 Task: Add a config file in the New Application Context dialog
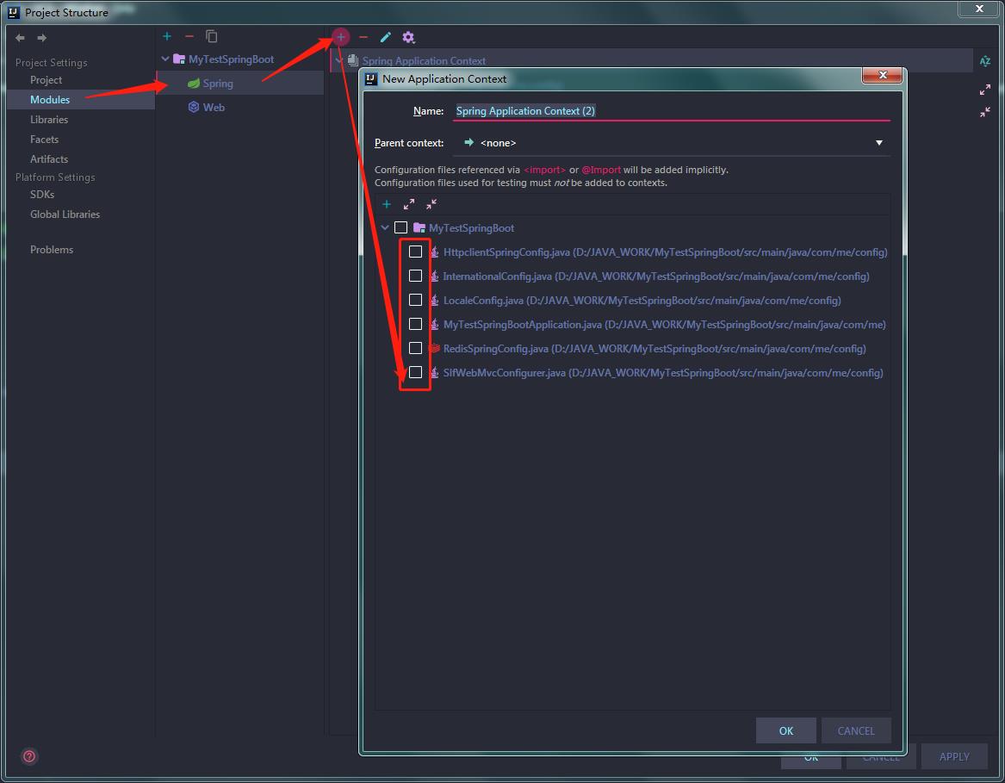click(x=387, y=204)
